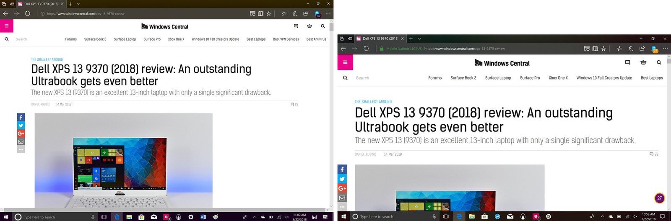Show hidden tray icons on right taskbar
The width and height of the screenshot is (671, 221).
[x=602, y=216]
